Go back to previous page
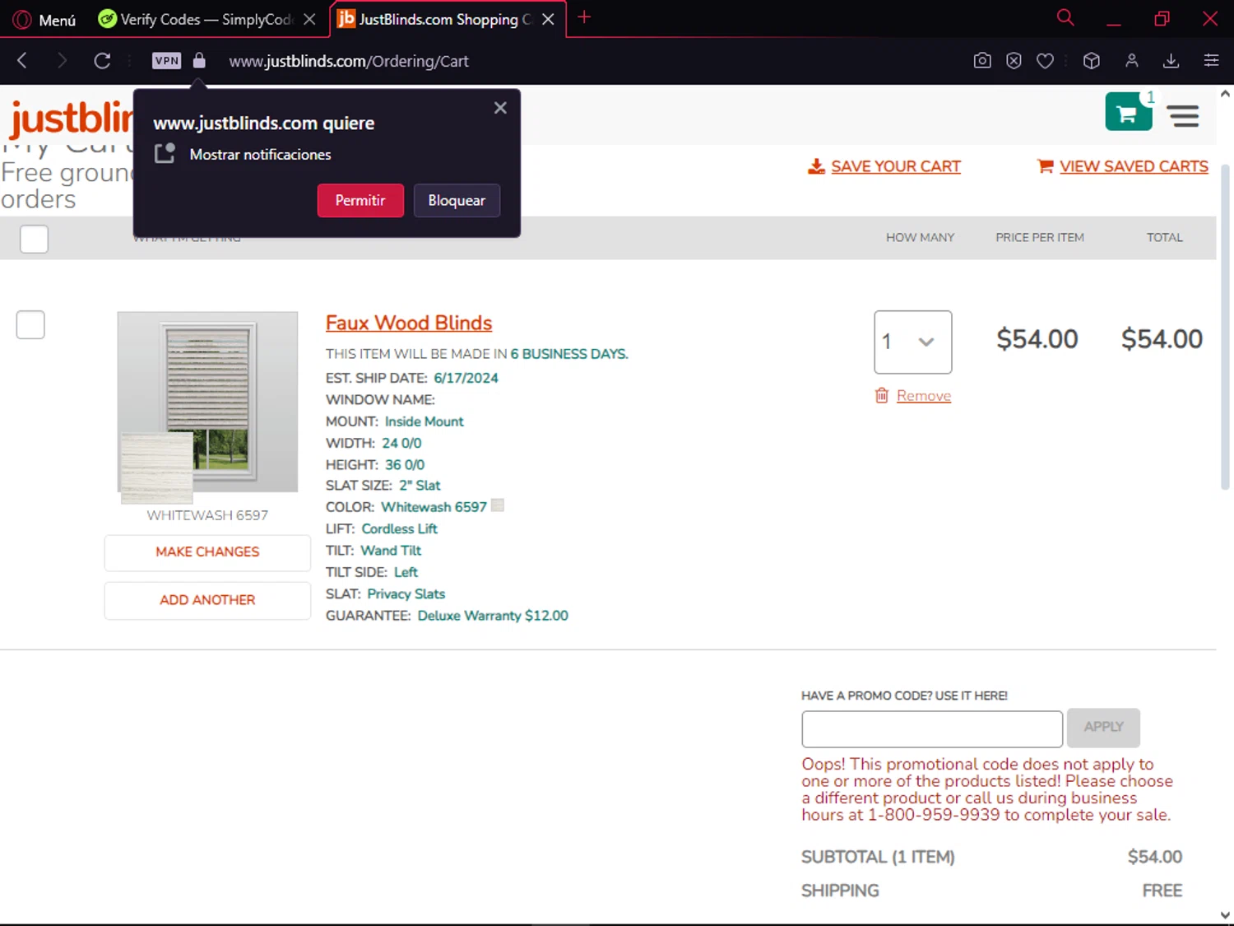 (22, 60)
